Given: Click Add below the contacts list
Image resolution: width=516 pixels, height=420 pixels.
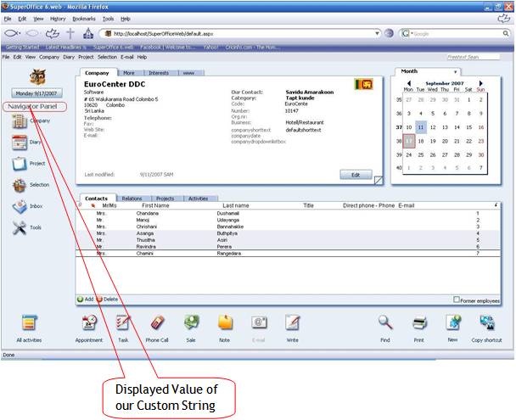Looking at the screenshot, I should coord(85,300).
